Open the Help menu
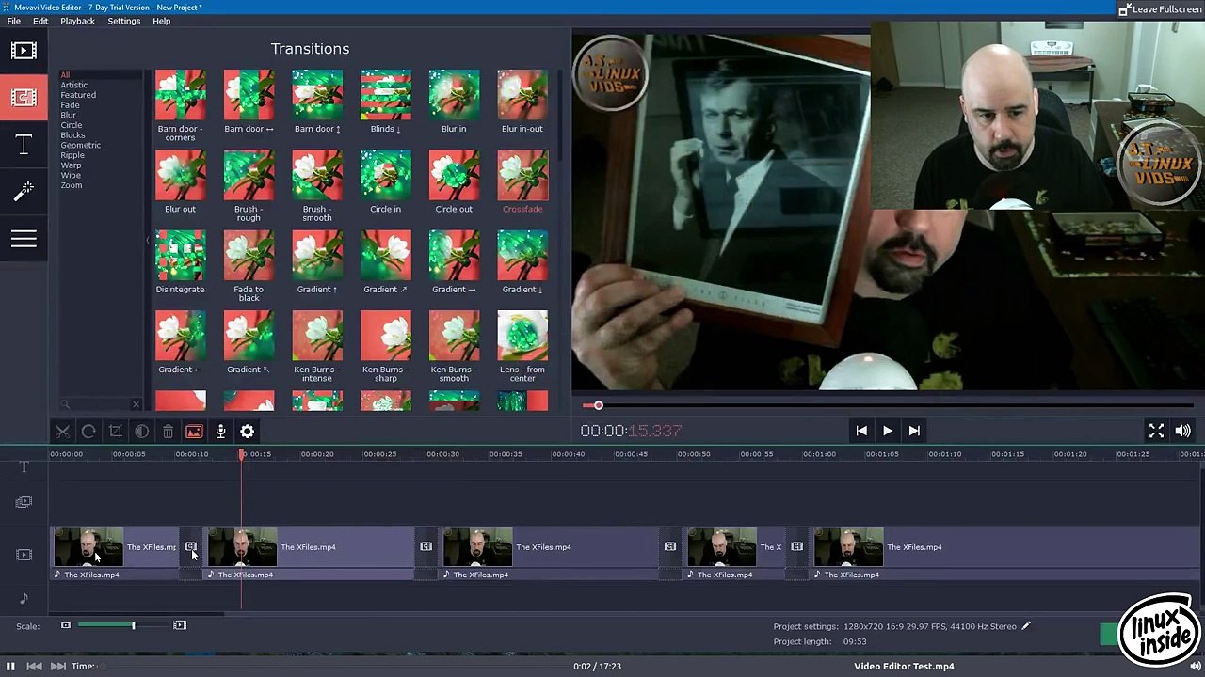1205x677 pixels. point(161,21)
